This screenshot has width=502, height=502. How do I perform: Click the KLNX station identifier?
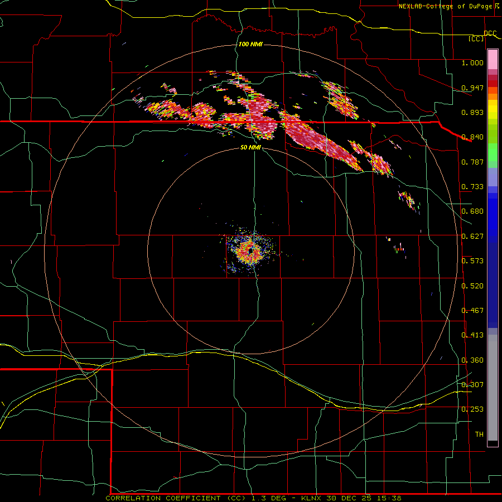(x=311, y=498)
